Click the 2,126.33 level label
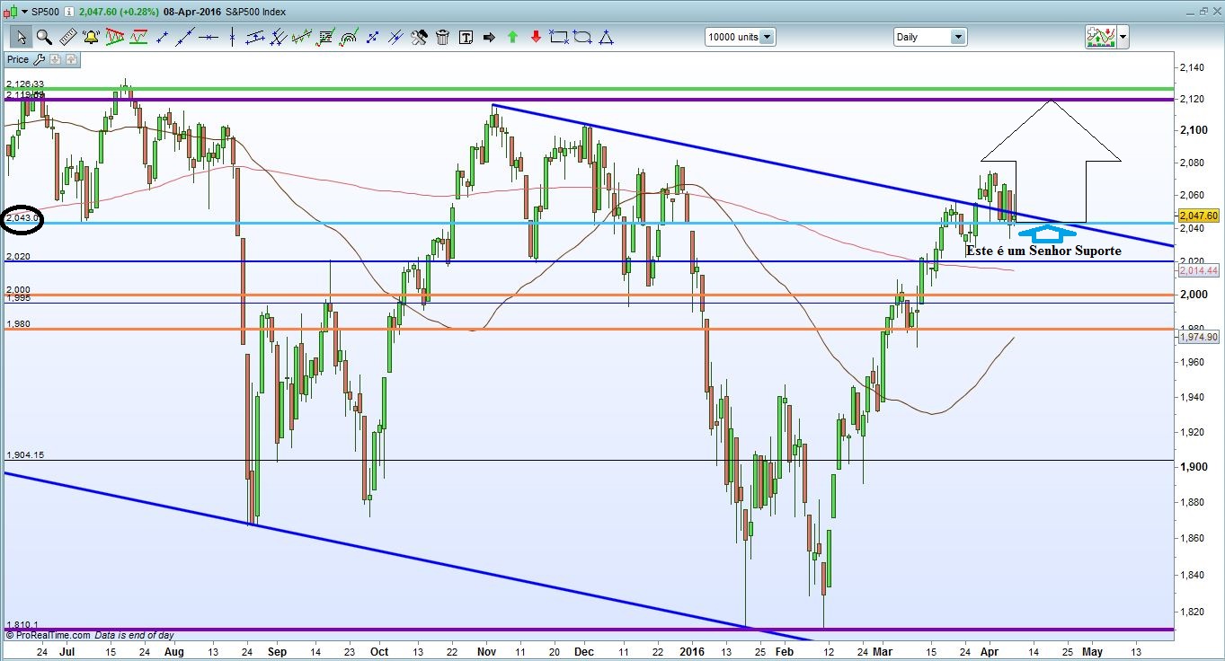The width and height of the screenshot is (1225, 661). [x=24, y=84]
